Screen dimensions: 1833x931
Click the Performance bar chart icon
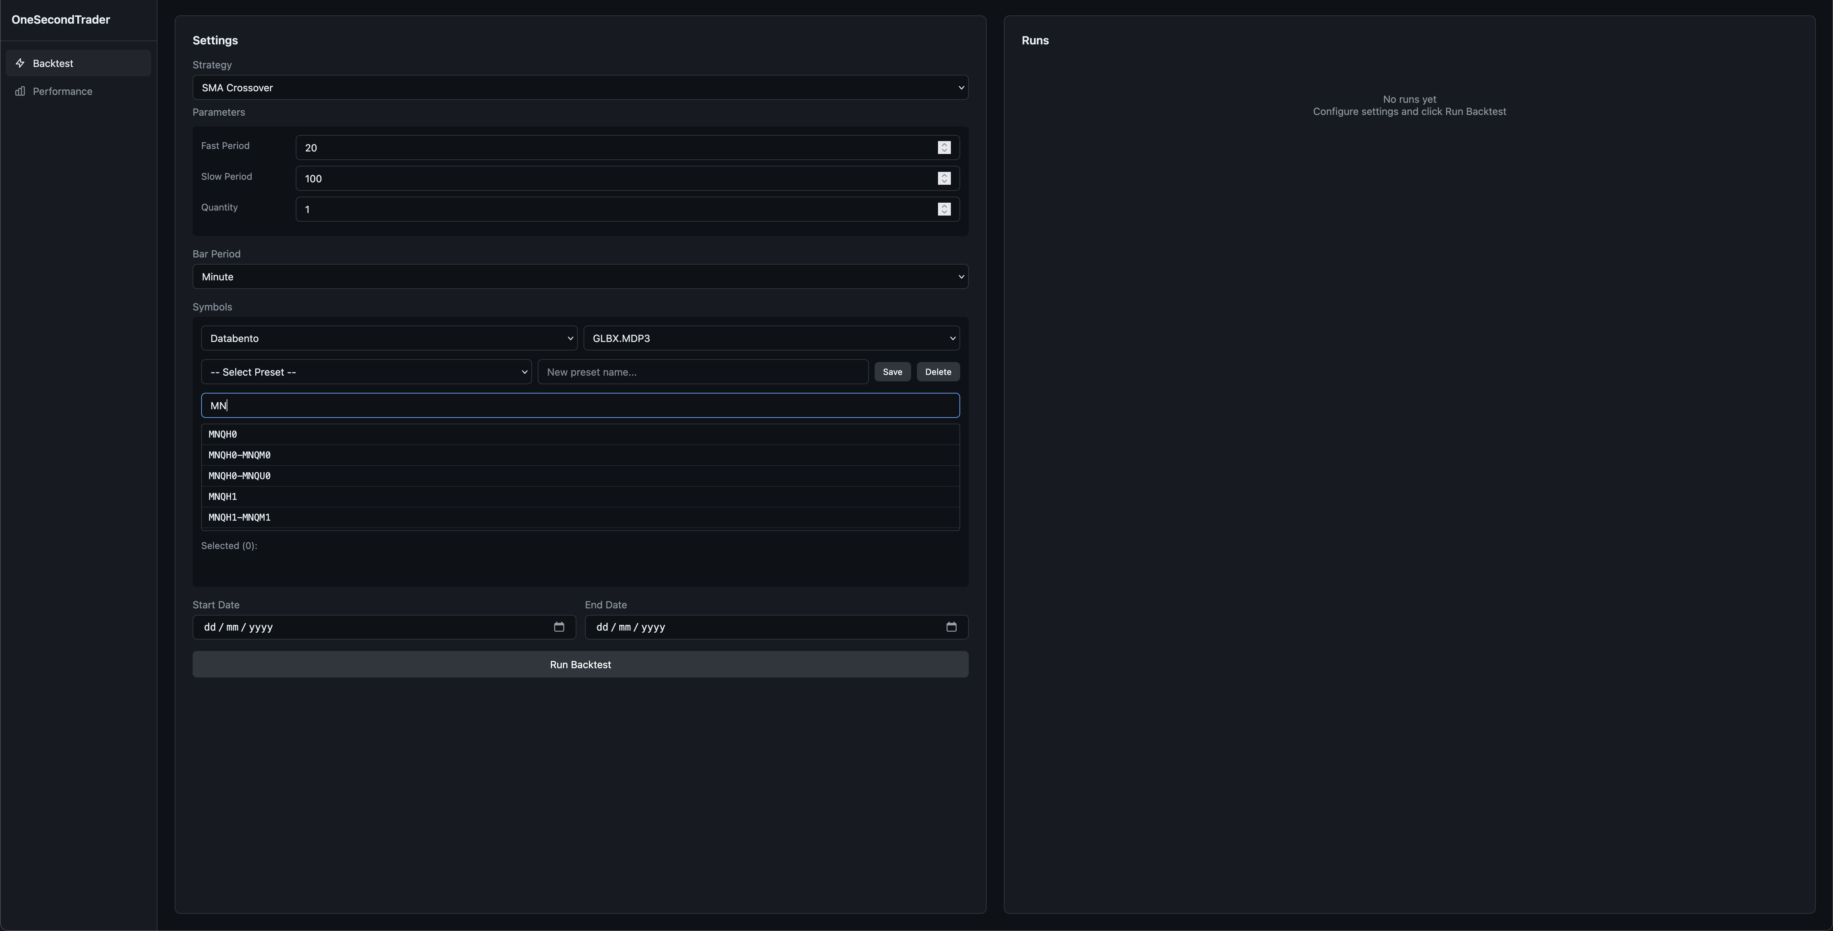[x=20, y=91]
